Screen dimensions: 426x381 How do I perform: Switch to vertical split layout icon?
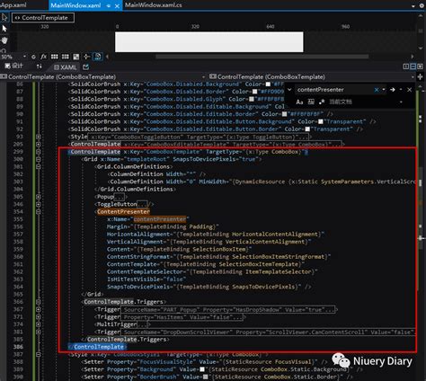pyautogui.click(x=406, y=66)
